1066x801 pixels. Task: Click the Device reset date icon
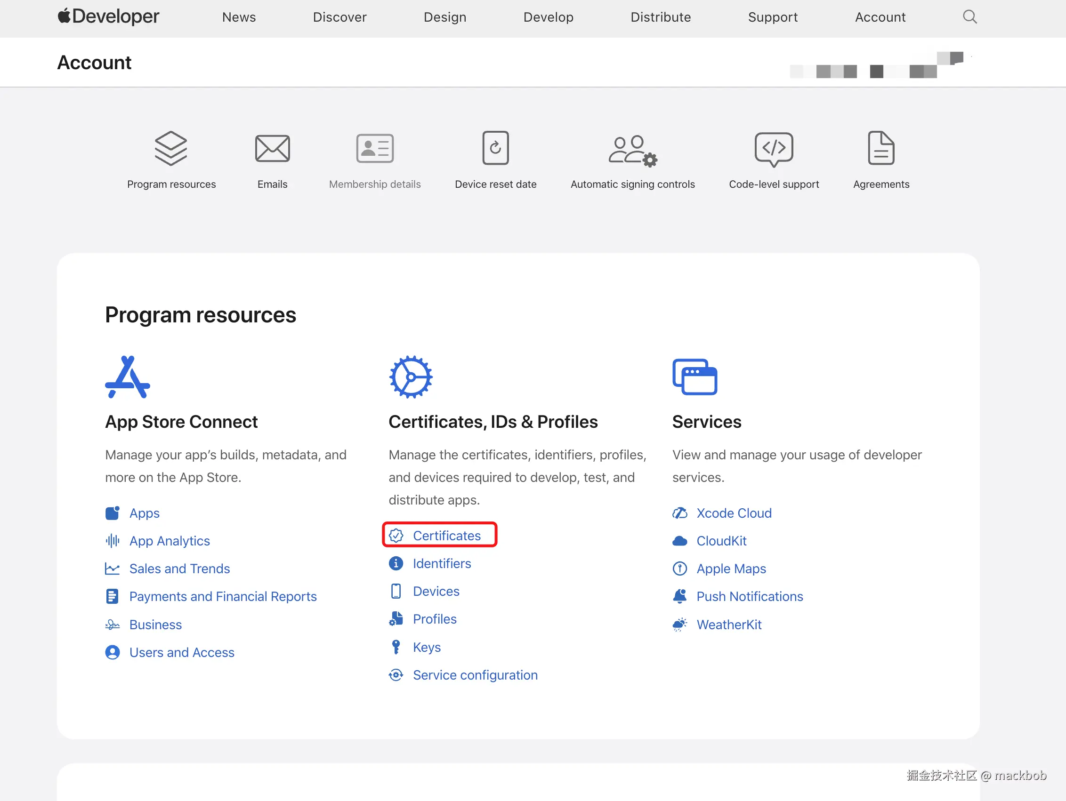click(495, 148)
